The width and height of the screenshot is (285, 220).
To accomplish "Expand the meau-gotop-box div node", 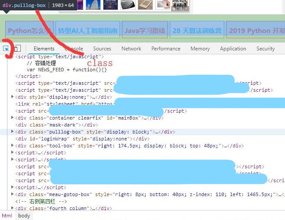I will [x=12, y=194].
